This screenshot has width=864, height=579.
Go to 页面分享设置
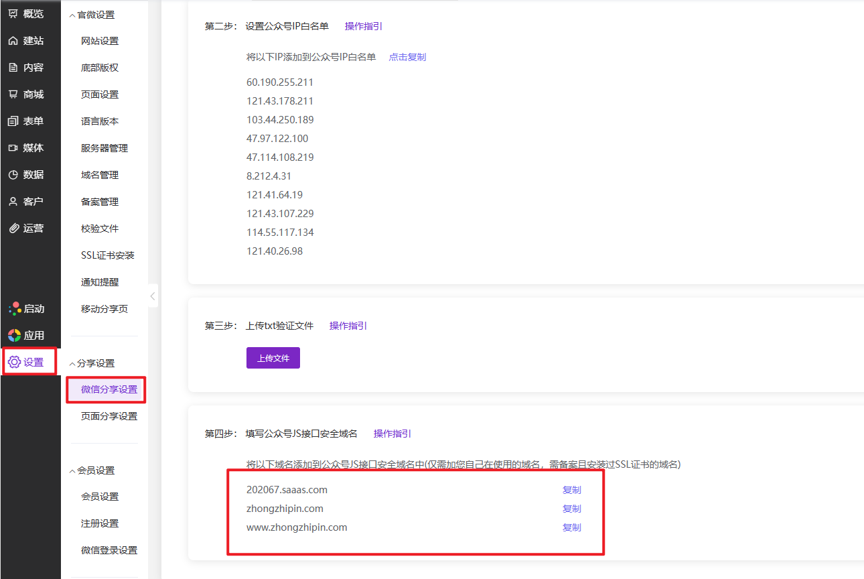tap(109, 416)
